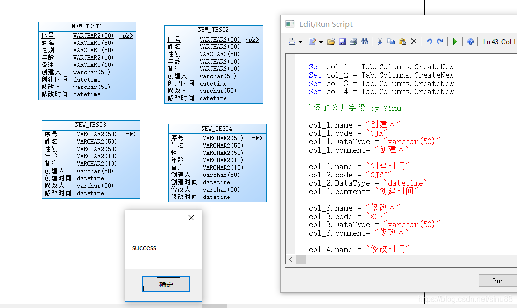Save the script with the floppy icon
The width and height of the screenshot is (517, 308).
[x=342, y=42]
